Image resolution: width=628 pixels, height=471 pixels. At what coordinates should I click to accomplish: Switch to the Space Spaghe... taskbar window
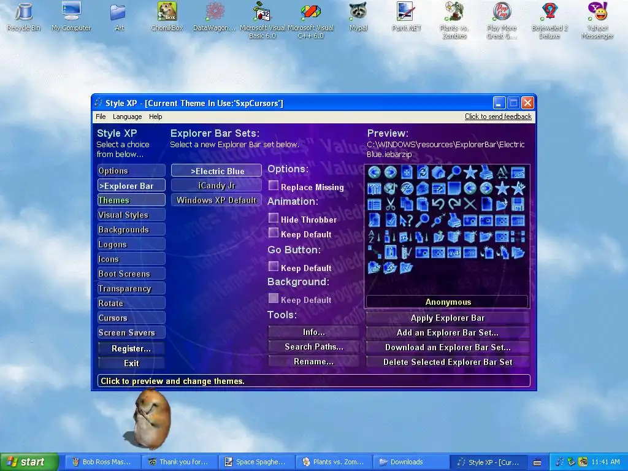(x=256, y=462)
